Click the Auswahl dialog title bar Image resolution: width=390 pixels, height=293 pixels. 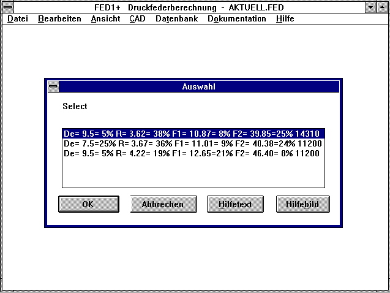(x=198, y=86)
